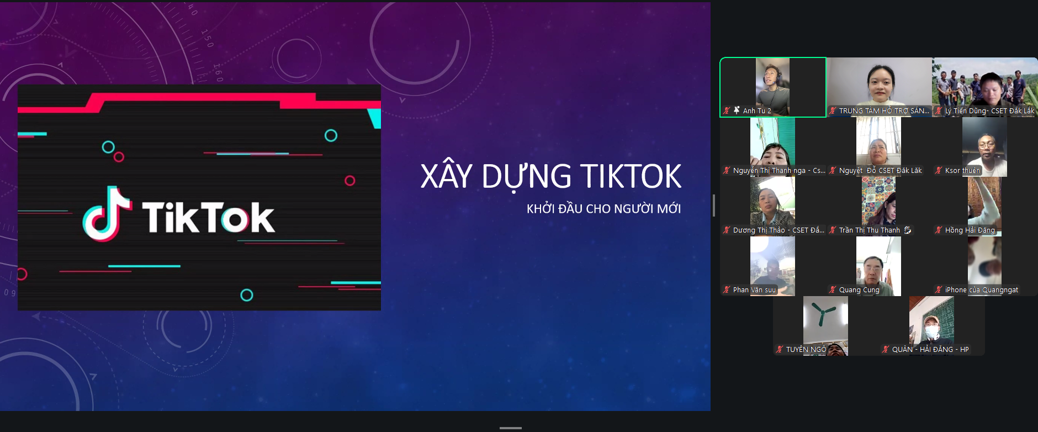This screenshot has height=432, width=1038.
Task: Select Lý Tiến Dũng's video tile
Action: 985,83
